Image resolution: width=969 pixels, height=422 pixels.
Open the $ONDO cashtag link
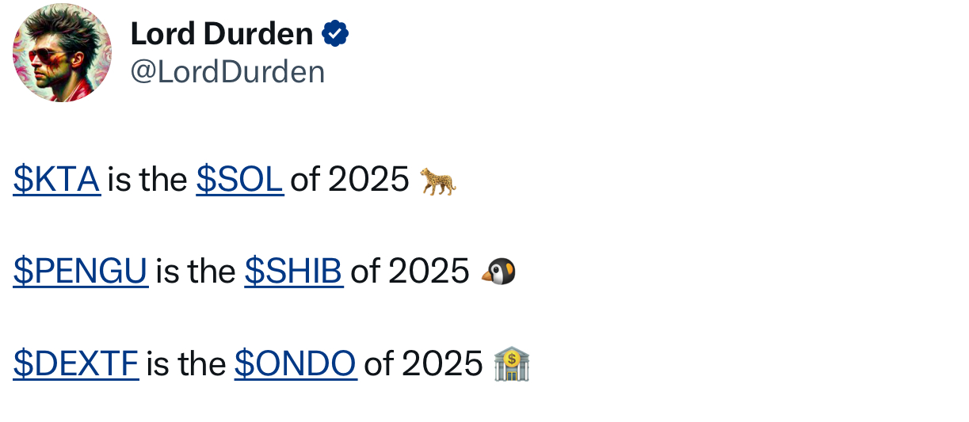[x=295, y=364]
